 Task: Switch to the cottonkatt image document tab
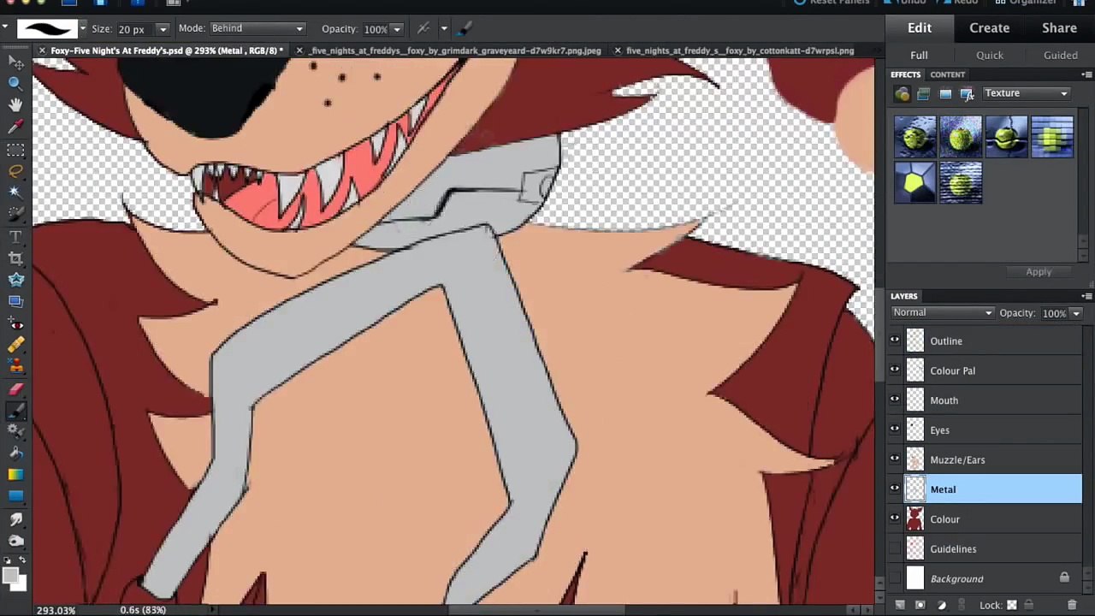tap(740, 50)
